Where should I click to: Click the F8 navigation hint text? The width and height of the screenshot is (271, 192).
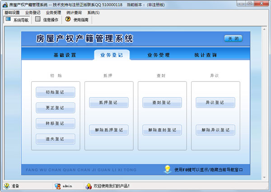[209, 170]
